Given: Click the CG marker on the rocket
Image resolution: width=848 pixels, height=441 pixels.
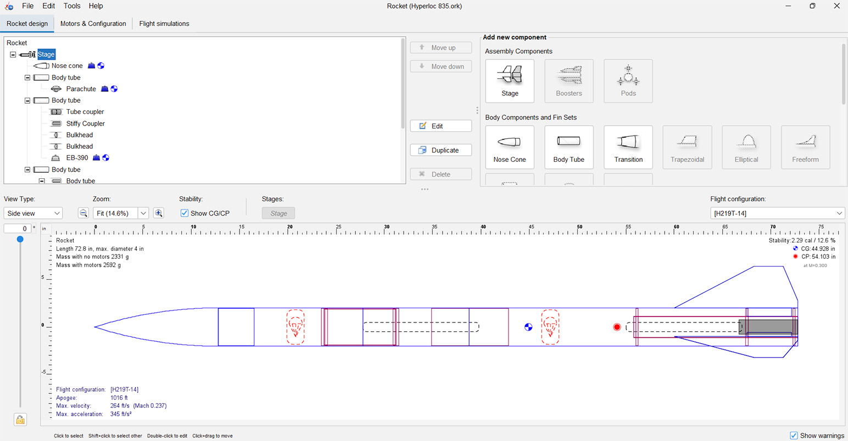Looking at the screenshot, I should (528, 327).
